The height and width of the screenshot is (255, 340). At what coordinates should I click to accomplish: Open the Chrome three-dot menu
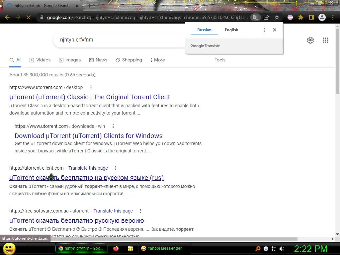(333, 17)
